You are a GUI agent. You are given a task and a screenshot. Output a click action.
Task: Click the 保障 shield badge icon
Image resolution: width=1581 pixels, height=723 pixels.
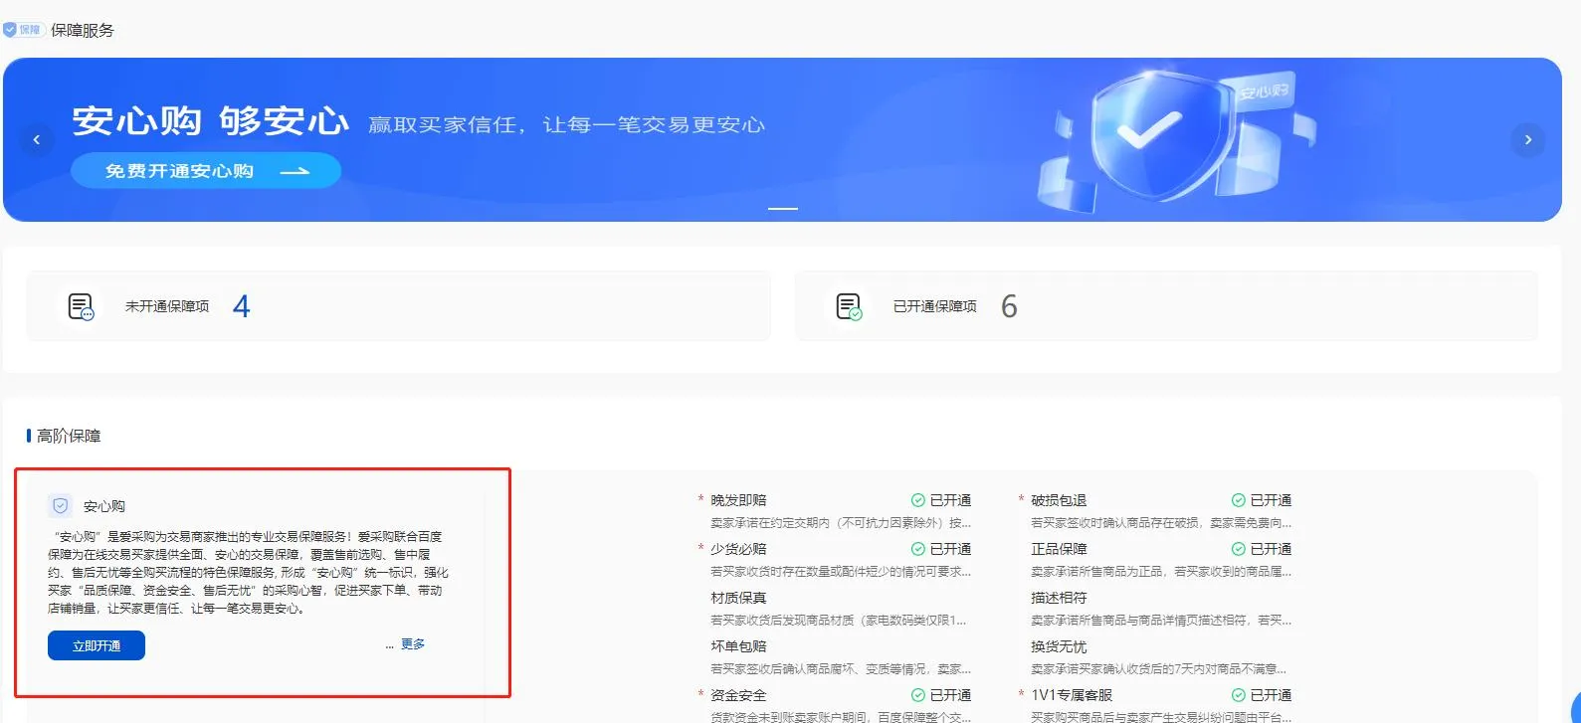click(23, 30)
